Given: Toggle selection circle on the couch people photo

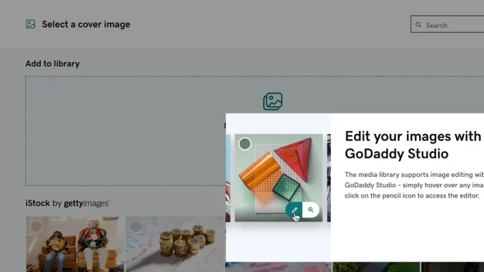Looking at the screenshot, I should (36, 227).
